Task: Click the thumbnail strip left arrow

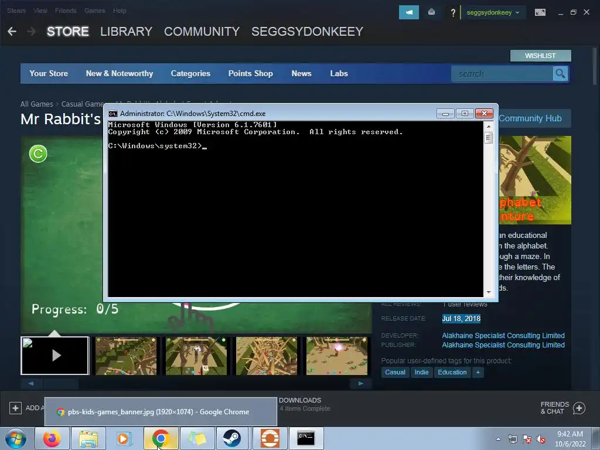Action: 31,383
